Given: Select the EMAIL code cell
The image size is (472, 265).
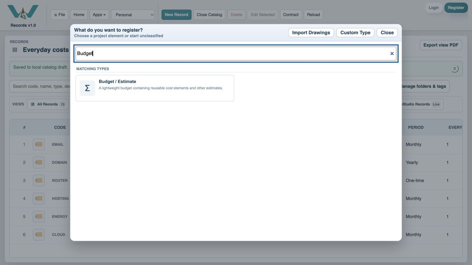Looking at the screenshot, I should click(x=58, y=144).
